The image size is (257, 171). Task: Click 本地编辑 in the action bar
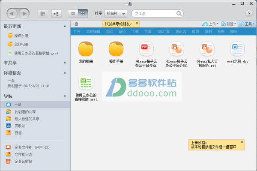(x=93, y=32)
